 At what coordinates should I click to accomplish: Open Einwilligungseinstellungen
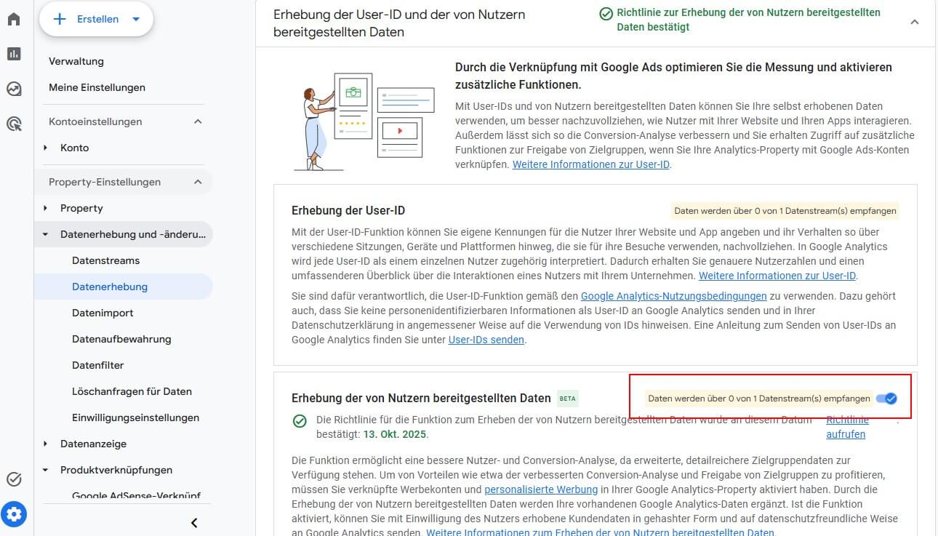[135, 417]
